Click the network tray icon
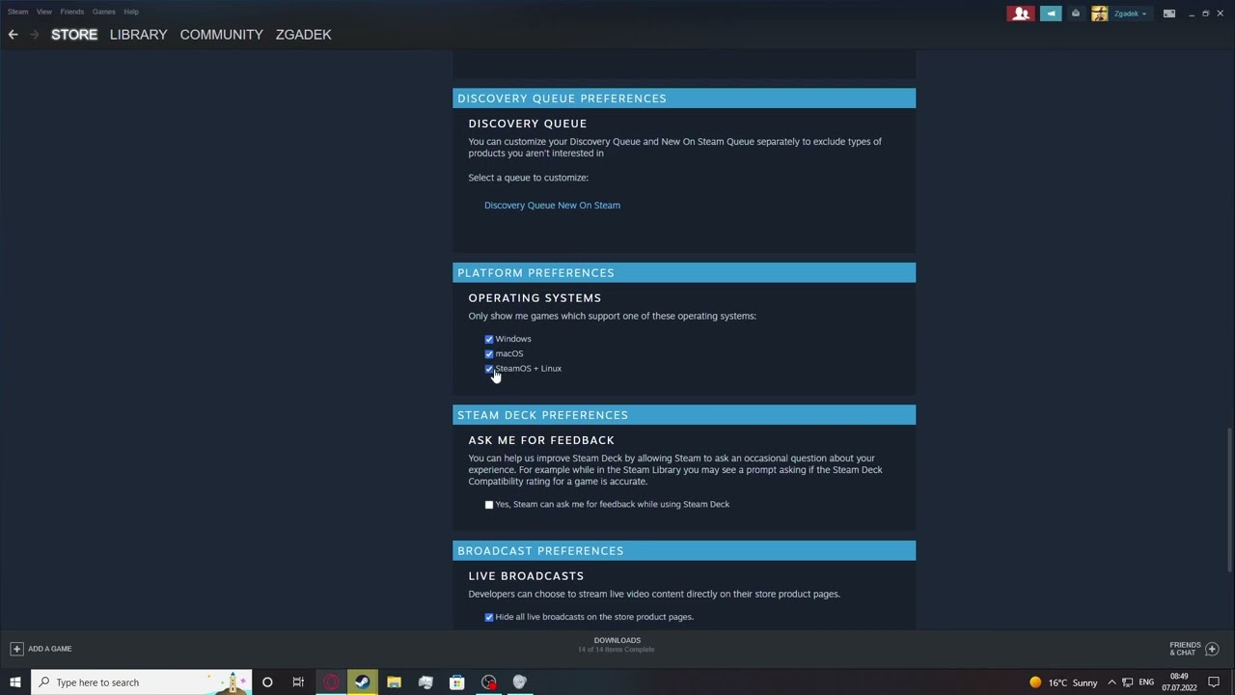The height and width of the screenshot is (695, 1235). coord(1127,682)
